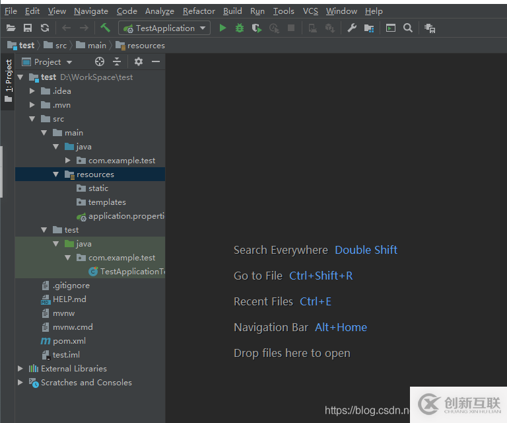Open the Refactor menu
The image size is (507, 423).
tap(199, 11)
